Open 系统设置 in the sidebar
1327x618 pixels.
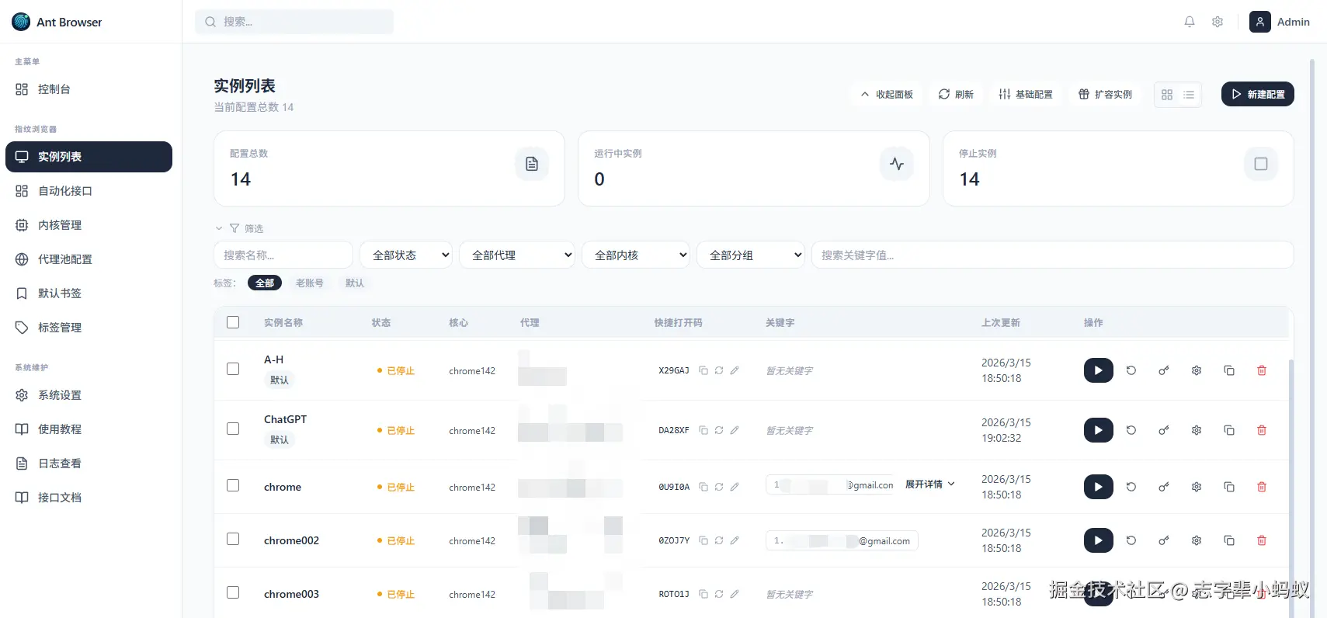coord(89,395)
